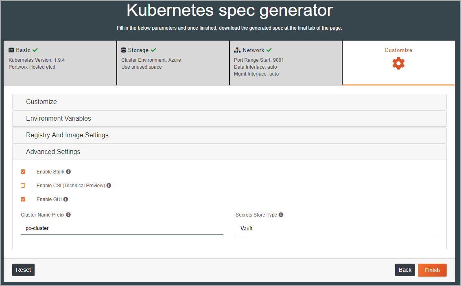461x286 pixels.
Task: Open the Secrets Store Type dropdown
Action: point(336,228)
